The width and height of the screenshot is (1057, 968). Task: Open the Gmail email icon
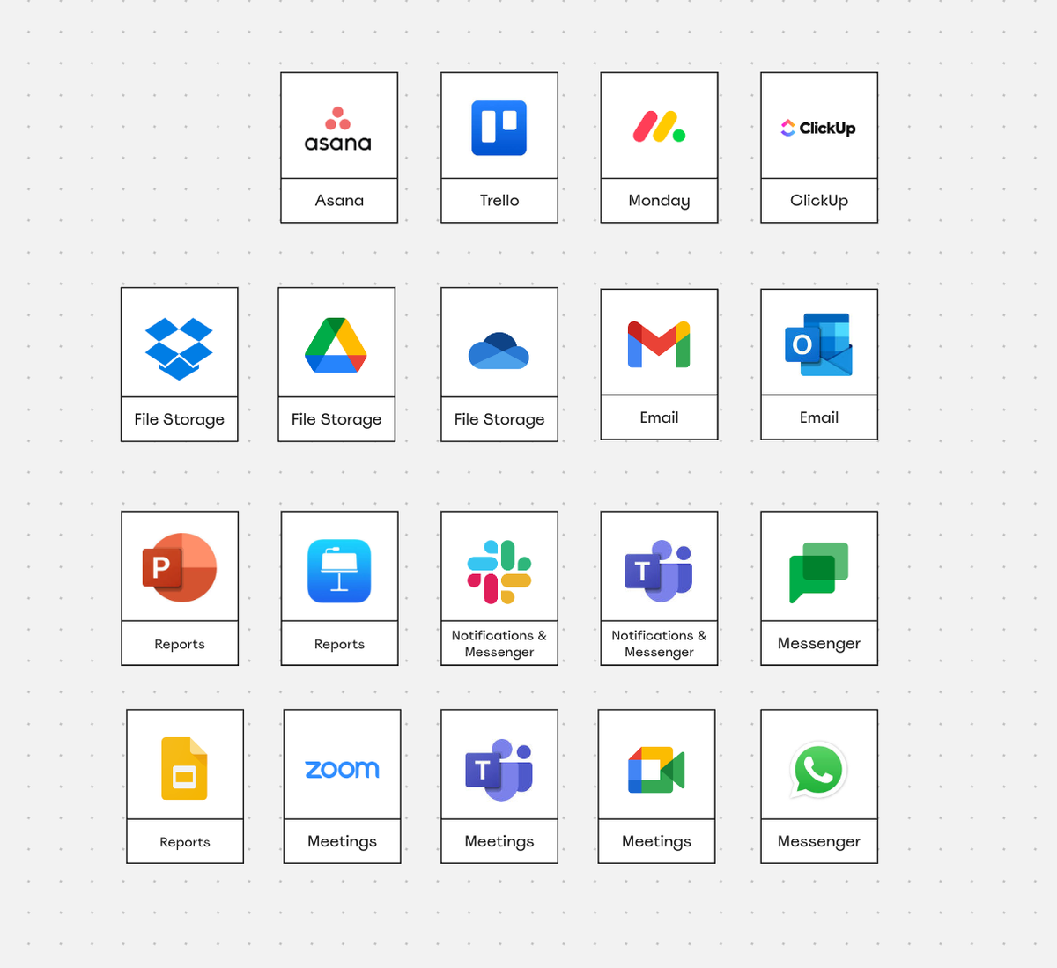pyautogui.click(x=659, y=344)
